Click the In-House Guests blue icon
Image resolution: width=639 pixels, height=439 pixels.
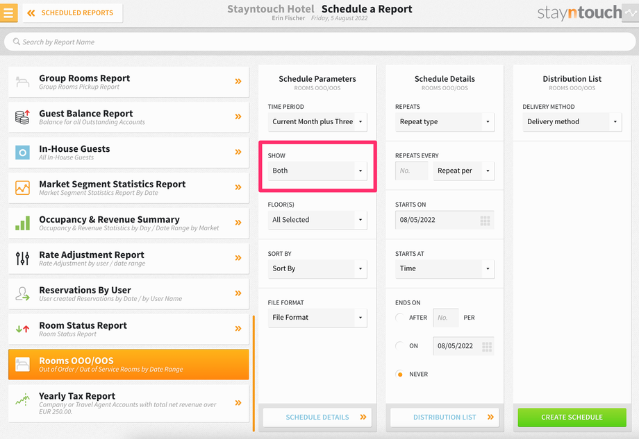22,153
